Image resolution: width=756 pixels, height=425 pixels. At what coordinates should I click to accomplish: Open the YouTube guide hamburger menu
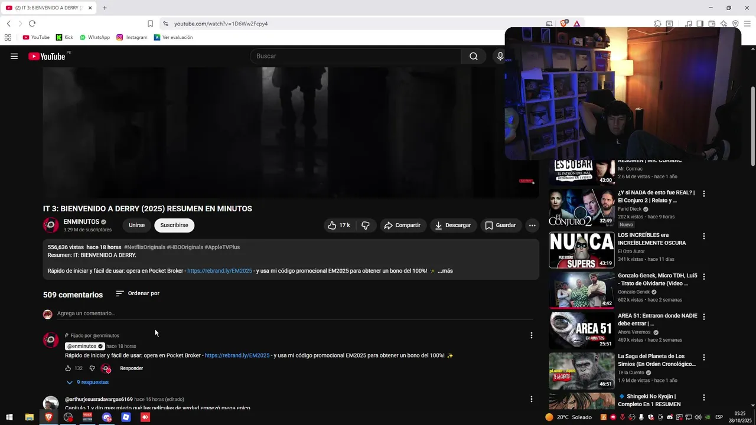point(14,56)
